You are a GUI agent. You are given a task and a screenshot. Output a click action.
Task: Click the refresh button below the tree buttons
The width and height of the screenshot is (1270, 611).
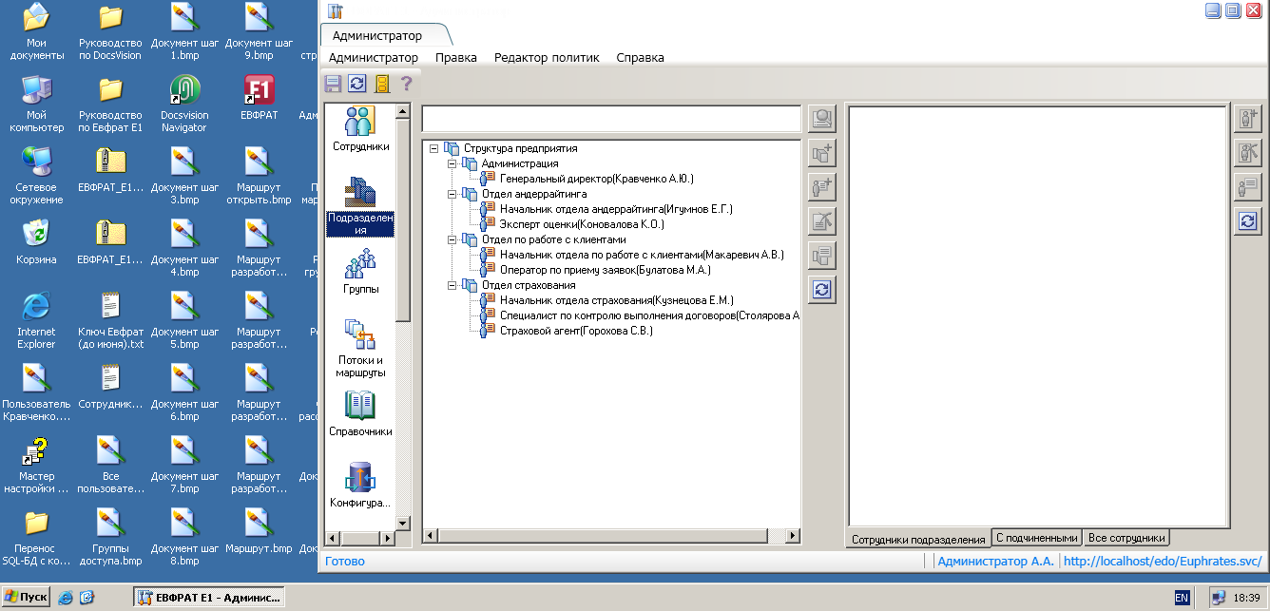coord(822,290)
